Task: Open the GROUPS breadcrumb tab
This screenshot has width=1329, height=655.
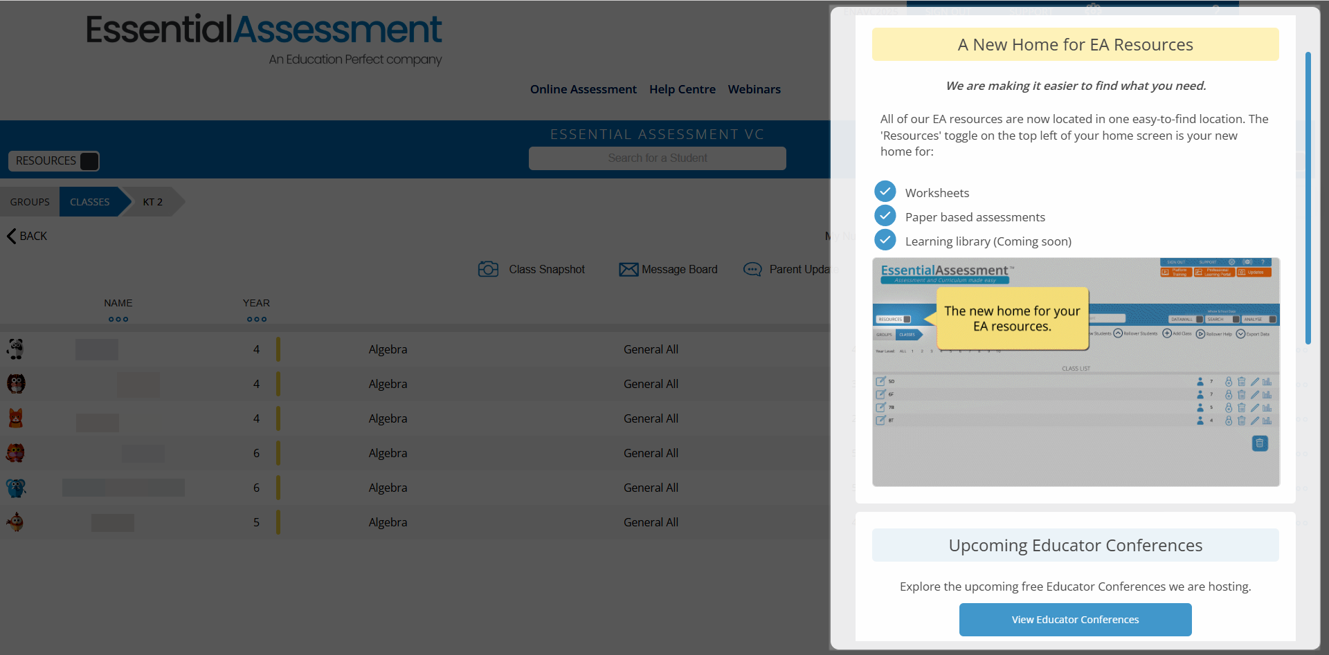Action: (x=30, y=202)
